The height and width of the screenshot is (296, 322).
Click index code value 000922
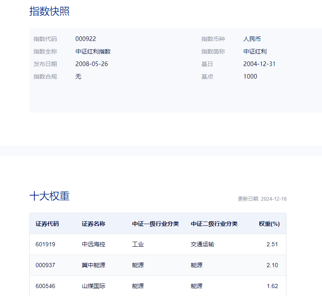(85, 39)
